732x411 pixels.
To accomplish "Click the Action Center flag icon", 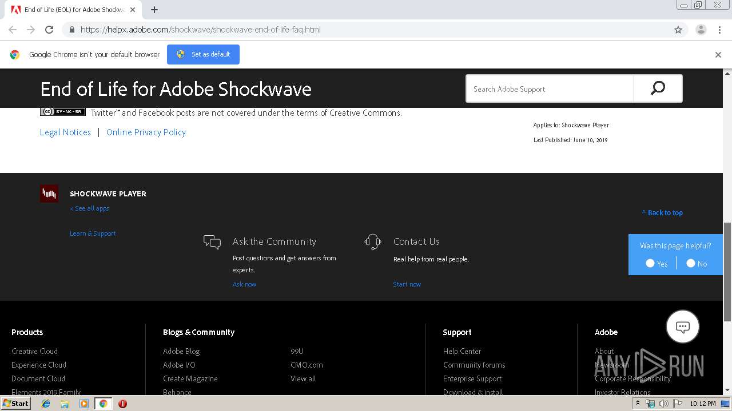I will [677, 404].
